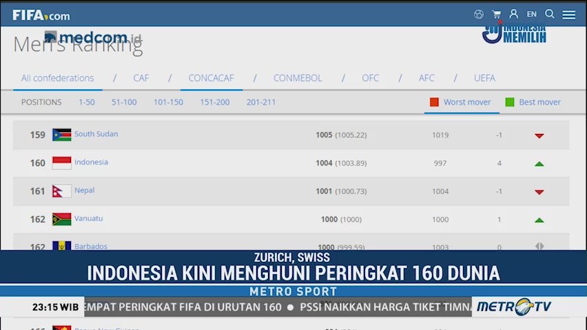Click the Vanuatu flag icon
Screen dimensions: 587x330
[62, 219]
